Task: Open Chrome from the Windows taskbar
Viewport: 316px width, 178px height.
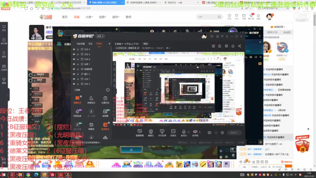Action: pyautogui.click(x=28, y=175)
